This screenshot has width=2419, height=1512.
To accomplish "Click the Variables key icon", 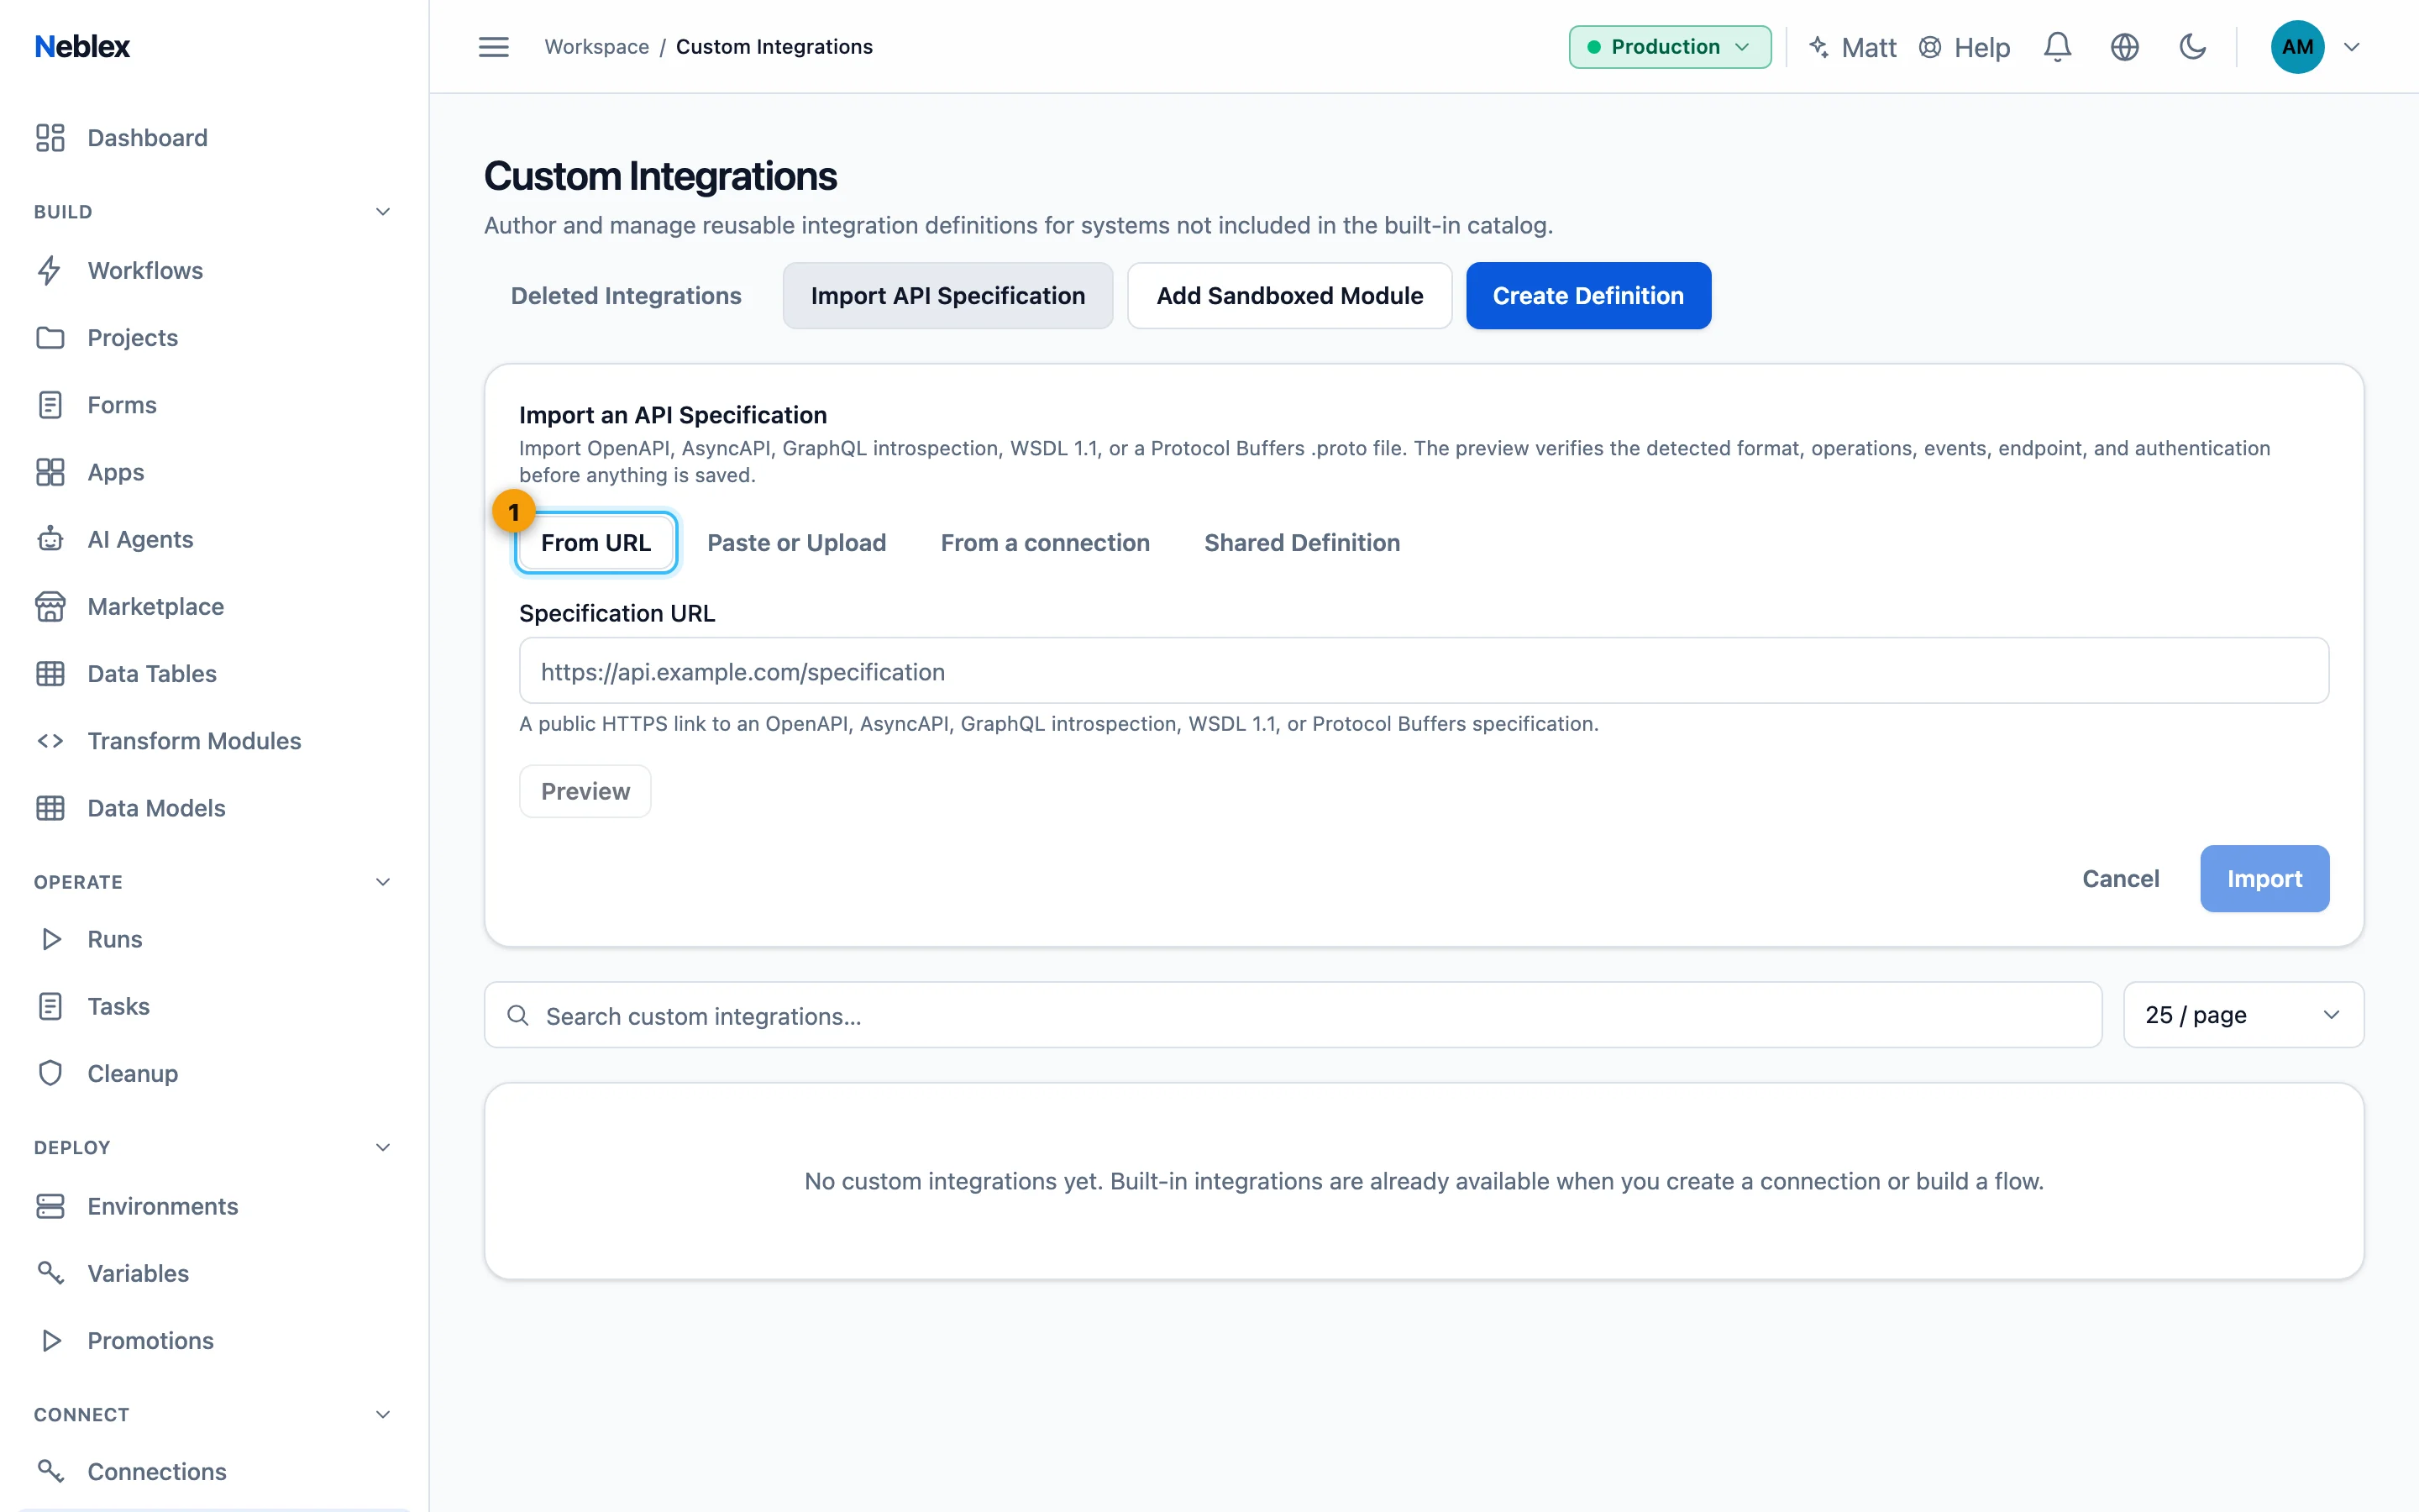I will point(50,1272).
